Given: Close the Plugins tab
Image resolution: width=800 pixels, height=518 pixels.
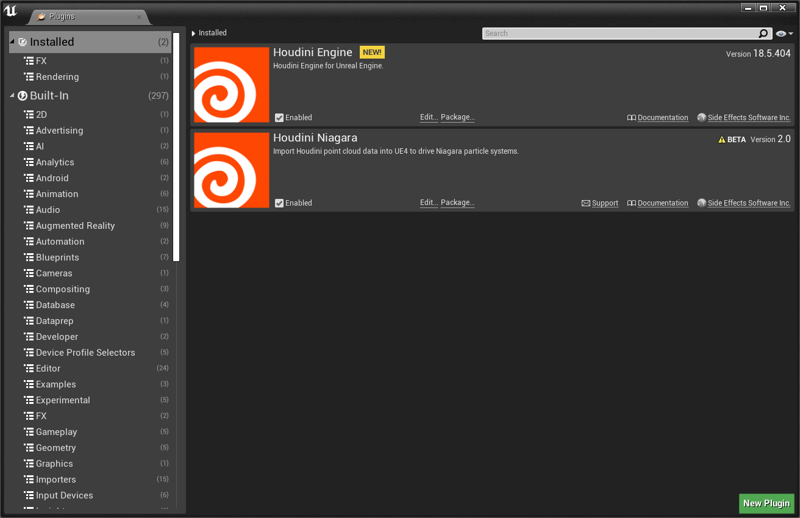Looking at the screenshot, I should click(x=139, y=17).
